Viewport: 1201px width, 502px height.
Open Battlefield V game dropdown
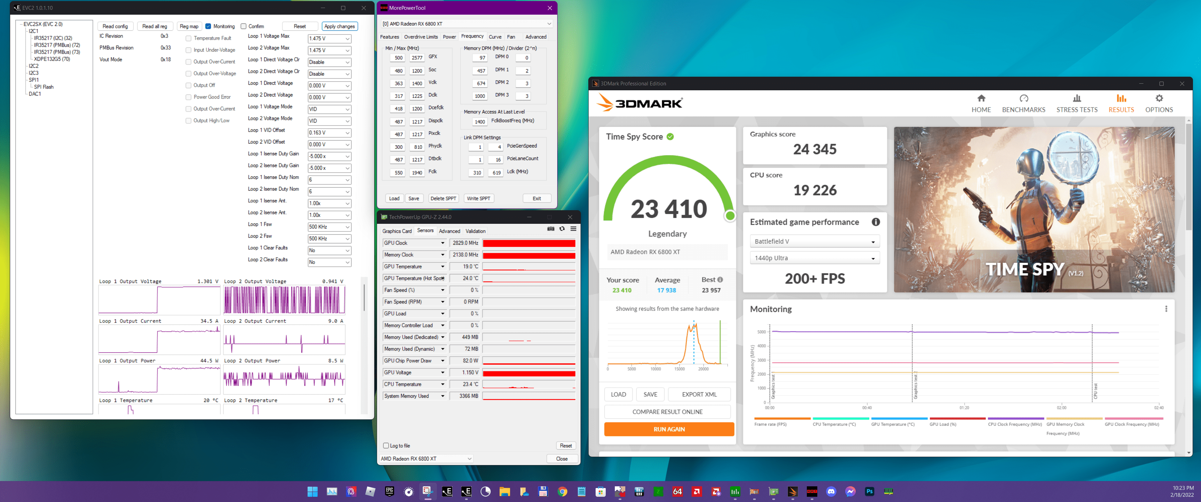pyautogui.click(x=815, y=241)
